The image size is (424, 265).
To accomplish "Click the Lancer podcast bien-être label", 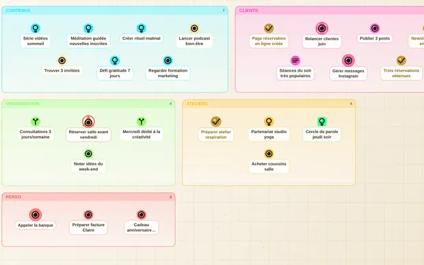I will tap(194, 41).
